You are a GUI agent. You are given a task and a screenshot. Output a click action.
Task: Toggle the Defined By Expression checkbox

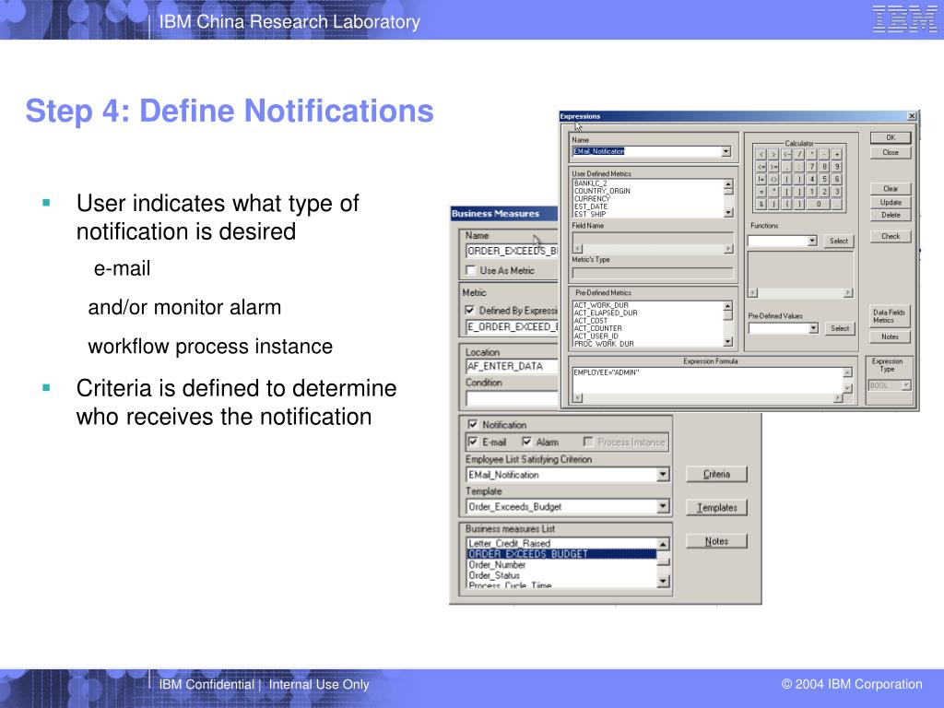469,310
